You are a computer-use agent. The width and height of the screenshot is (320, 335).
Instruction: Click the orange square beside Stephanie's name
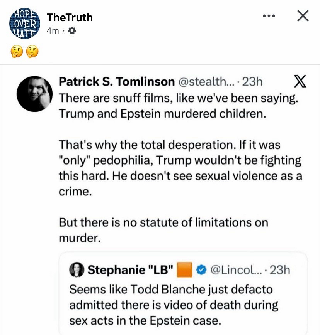184,270
